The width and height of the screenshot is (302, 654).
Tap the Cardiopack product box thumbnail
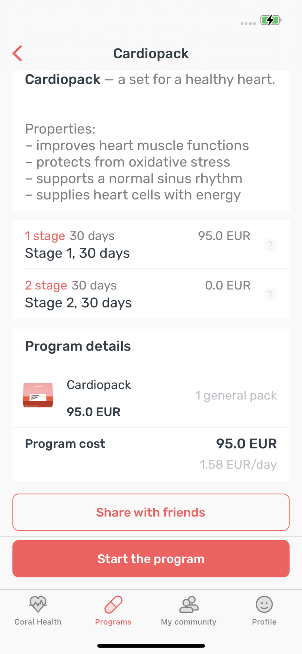pos(38,395)
